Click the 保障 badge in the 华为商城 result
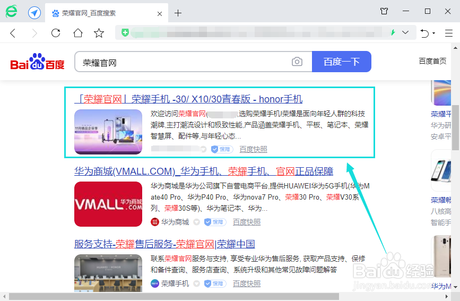Image resolution: width=460 pixels, height=301 pixels. [215, 222]
